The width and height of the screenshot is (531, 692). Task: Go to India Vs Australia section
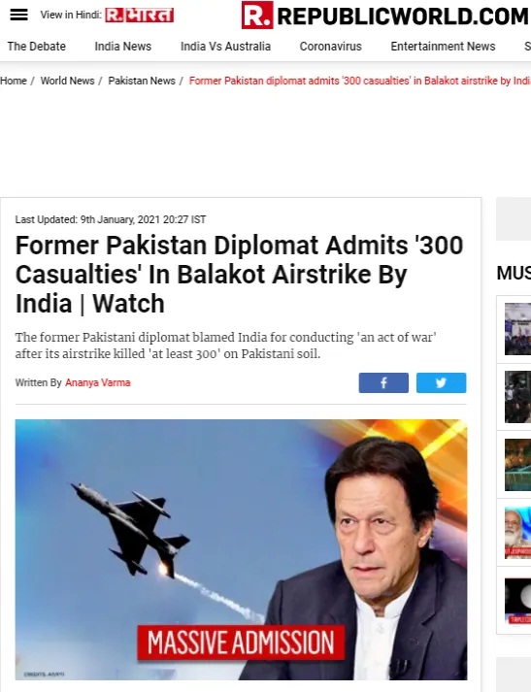pyautogui.click(x=225, y=47)
